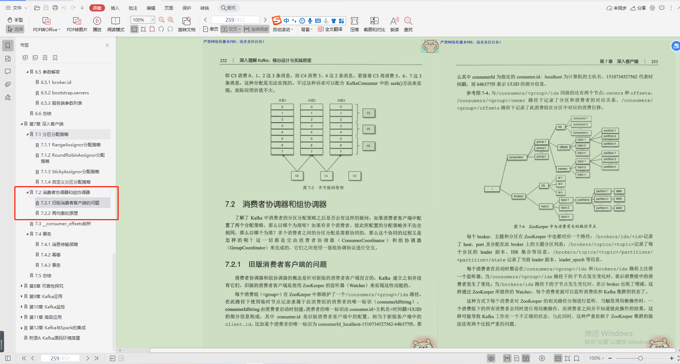The image size is (680, 364).
Task: Click fit page icon in ribbon
Action: (x=143, y=29)
